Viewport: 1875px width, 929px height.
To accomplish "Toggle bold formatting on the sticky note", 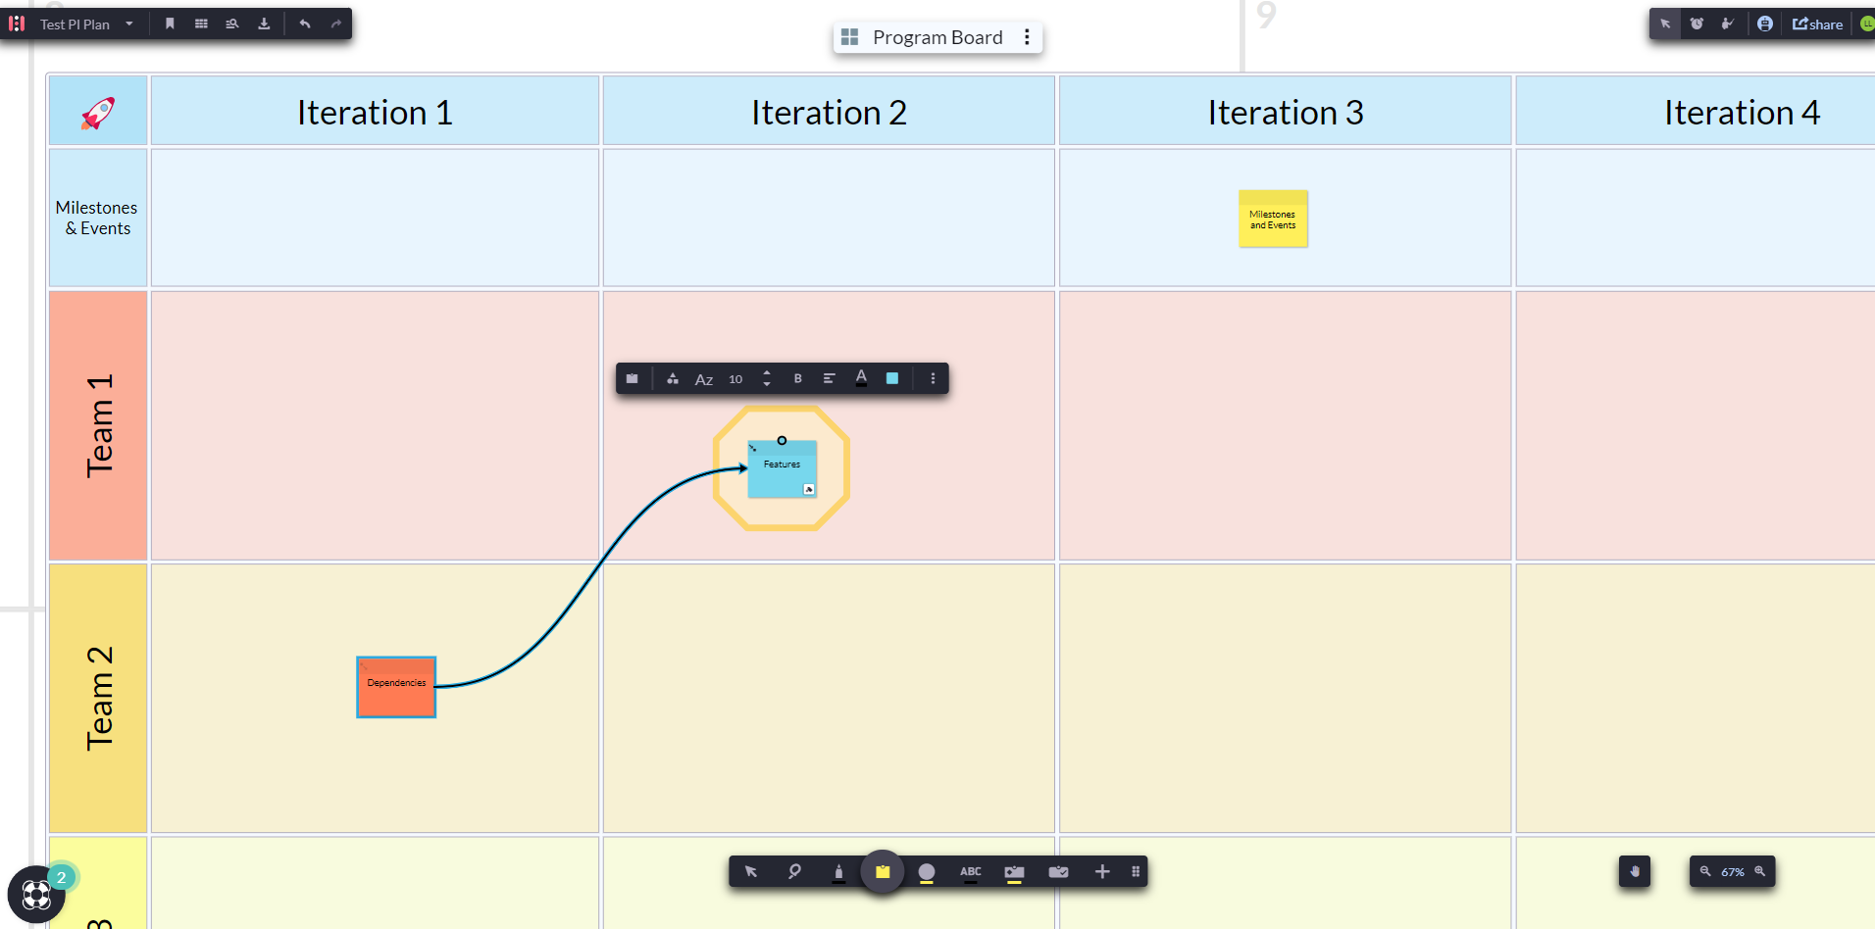I will [797, 378].
